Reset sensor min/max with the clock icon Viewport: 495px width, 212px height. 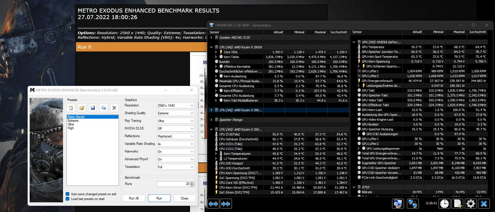445,203
